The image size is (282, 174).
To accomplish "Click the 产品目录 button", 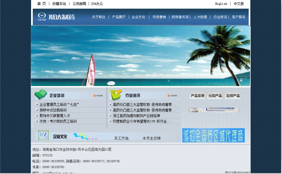I will (x=197, y=96).
